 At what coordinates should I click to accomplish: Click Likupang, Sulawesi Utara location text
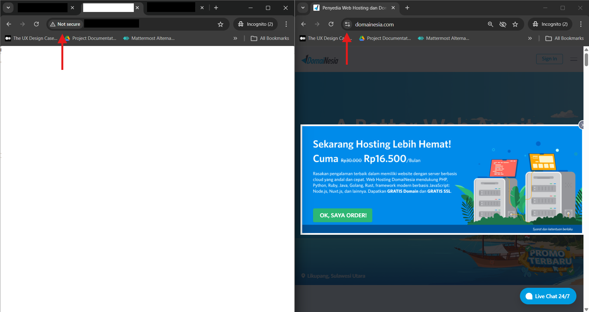point(336,276)
